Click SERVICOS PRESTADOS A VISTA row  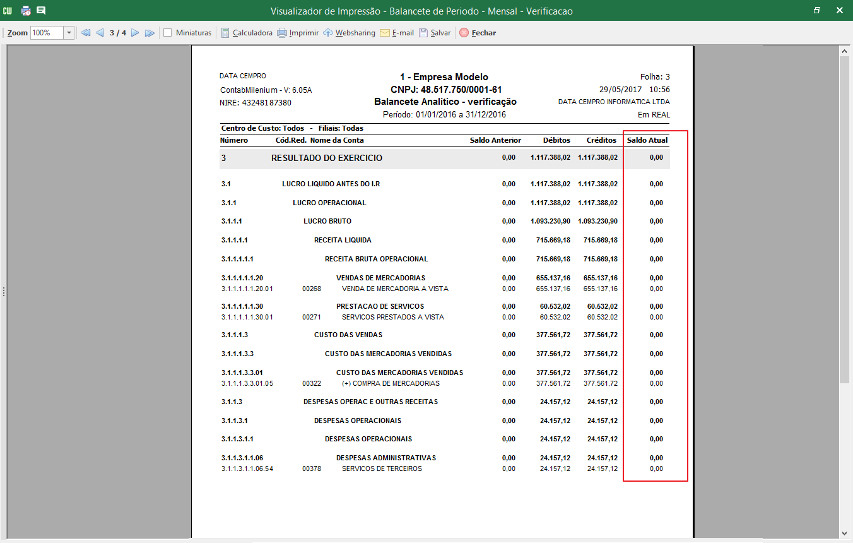click(x=393, y=317)
